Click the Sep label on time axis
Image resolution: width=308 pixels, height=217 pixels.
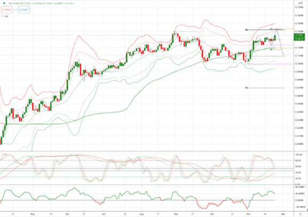[176, 214]
